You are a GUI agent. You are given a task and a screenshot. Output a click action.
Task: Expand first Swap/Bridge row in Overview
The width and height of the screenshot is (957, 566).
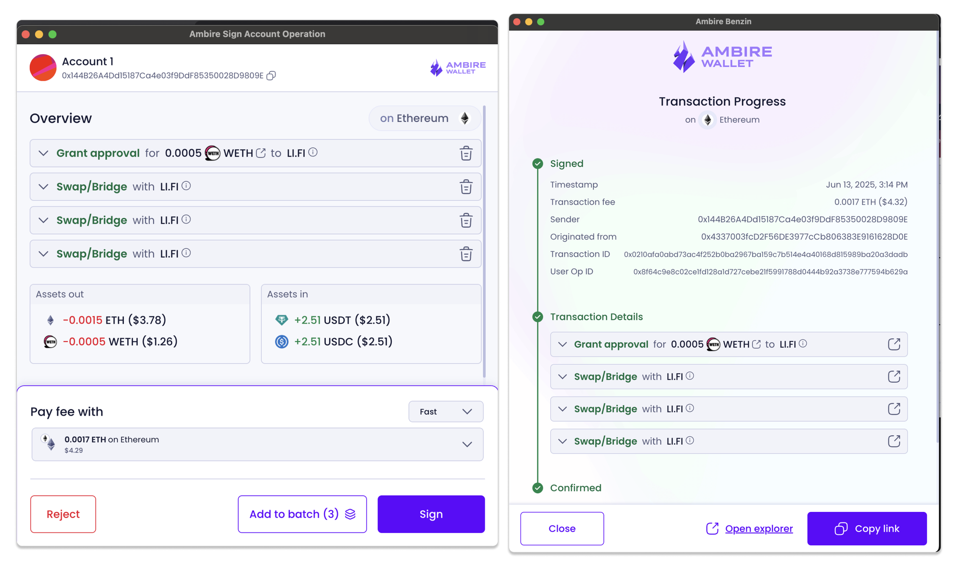click(44, 187)
